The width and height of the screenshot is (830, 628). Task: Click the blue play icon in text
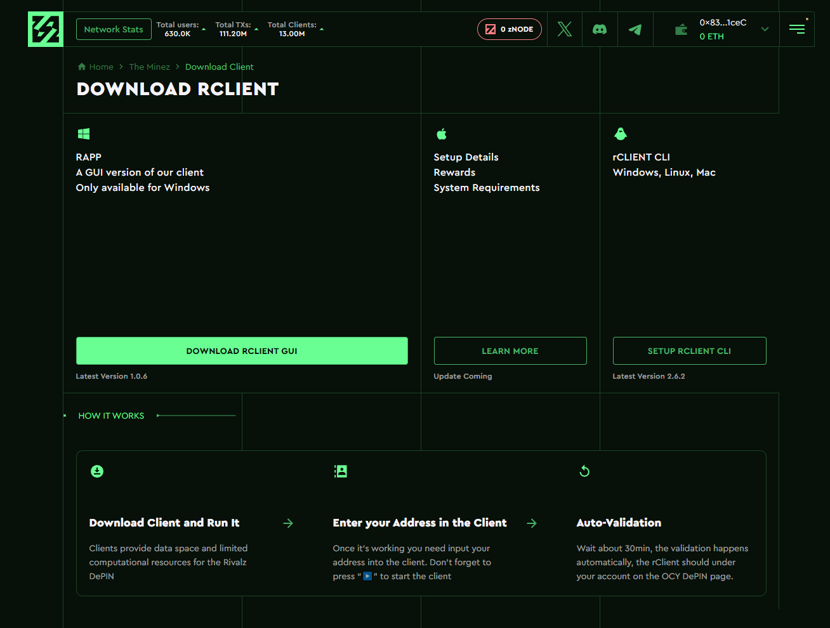coord(367,576)
